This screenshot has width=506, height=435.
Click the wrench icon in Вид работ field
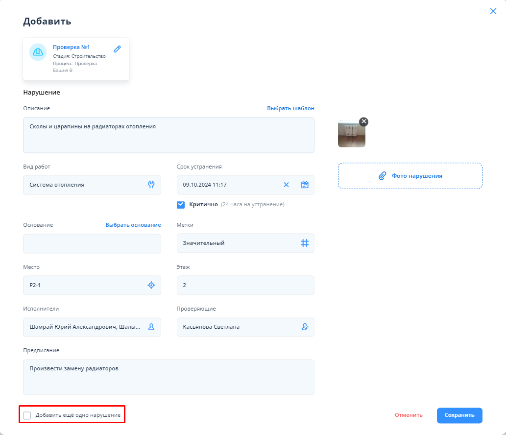[151, 185]
